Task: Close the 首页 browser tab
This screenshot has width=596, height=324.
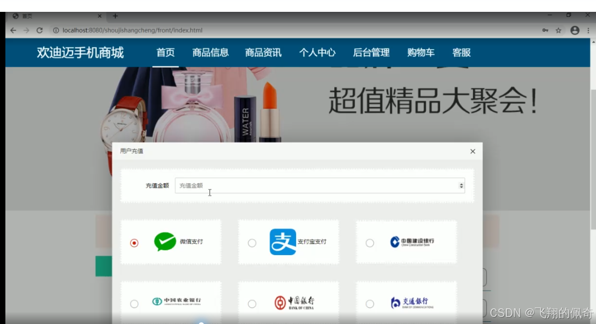Action: (x=100, y=16)
